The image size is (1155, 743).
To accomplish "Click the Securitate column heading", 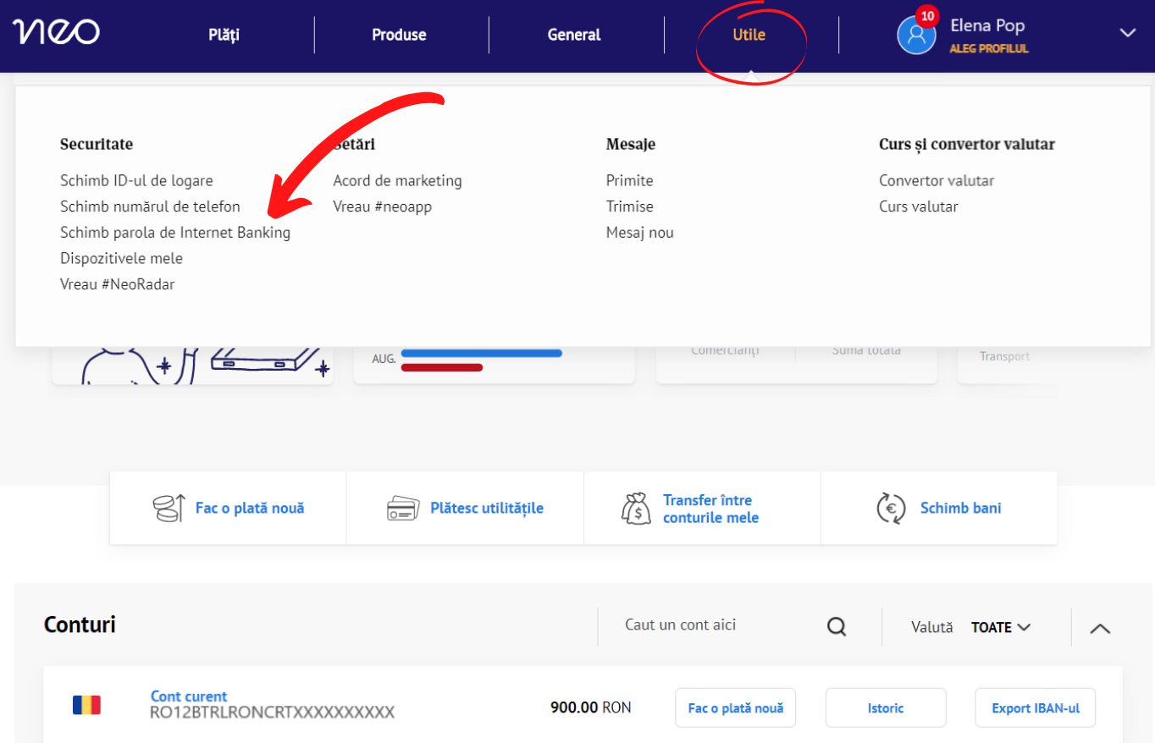I will [x=97, y=145].
